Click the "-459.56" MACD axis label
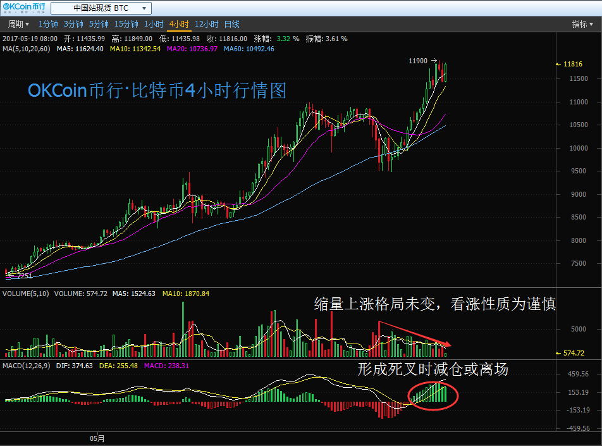Viewport: 602px width, 446px height. click(x=578, y=428)
